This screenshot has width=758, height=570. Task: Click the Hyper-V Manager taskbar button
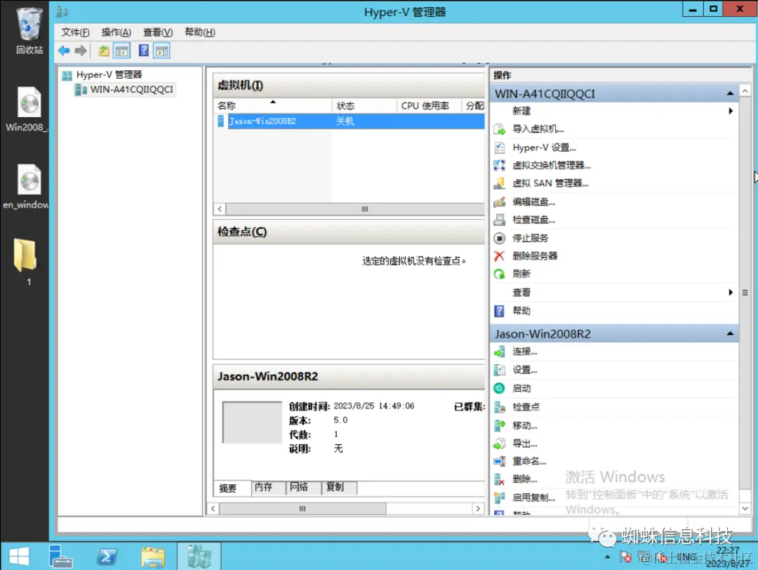tap(199, 556)
